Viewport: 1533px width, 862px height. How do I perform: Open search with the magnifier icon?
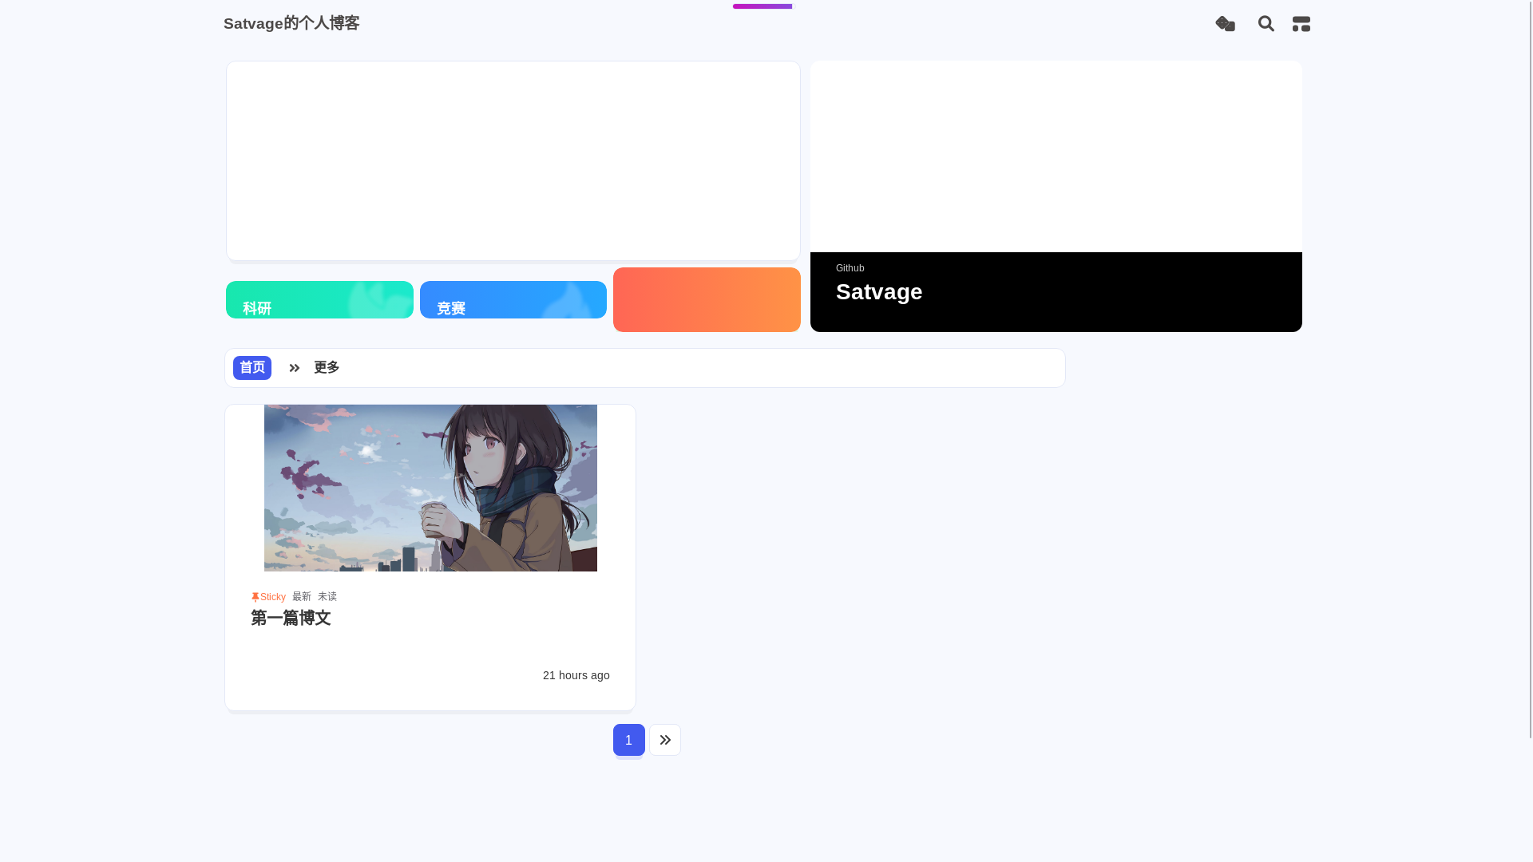1266,24
